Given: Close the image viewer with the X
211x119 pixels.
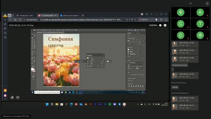Looking at the screenshot, I should point(165,25).
